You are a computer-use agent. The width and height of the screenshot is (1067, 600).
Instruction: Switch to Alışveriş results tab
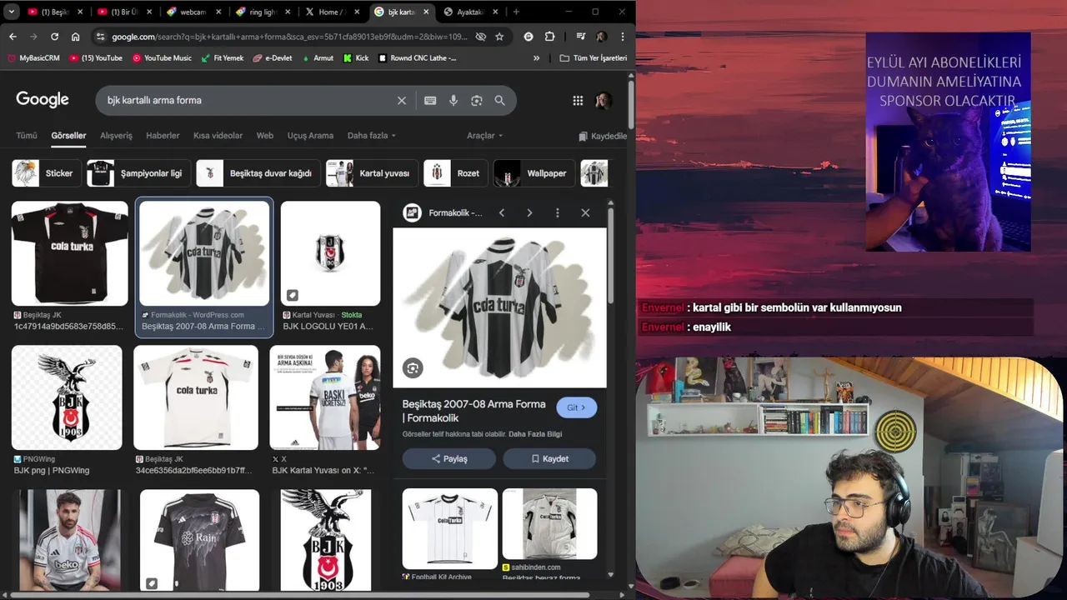click(116, 136)
